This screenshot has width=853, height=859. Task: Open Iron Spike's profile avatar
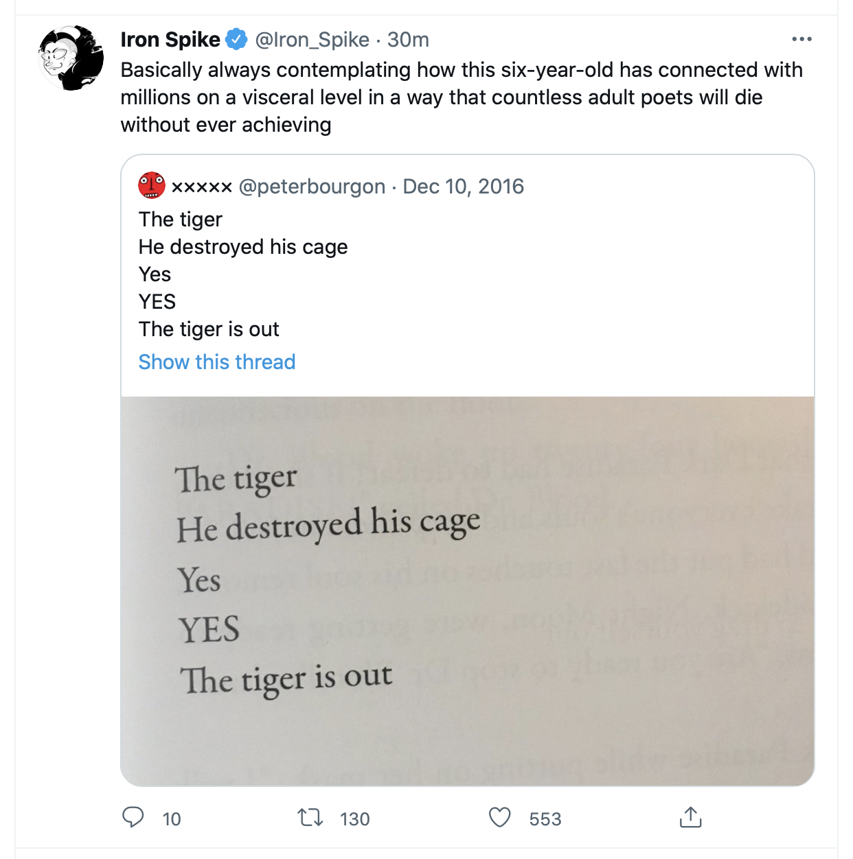tap(71, 58)
